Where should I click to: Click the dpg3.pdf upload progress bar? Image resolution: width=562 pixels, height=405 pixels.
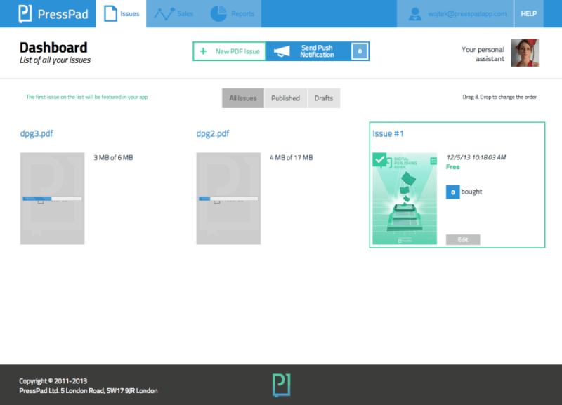pos(52,199)
